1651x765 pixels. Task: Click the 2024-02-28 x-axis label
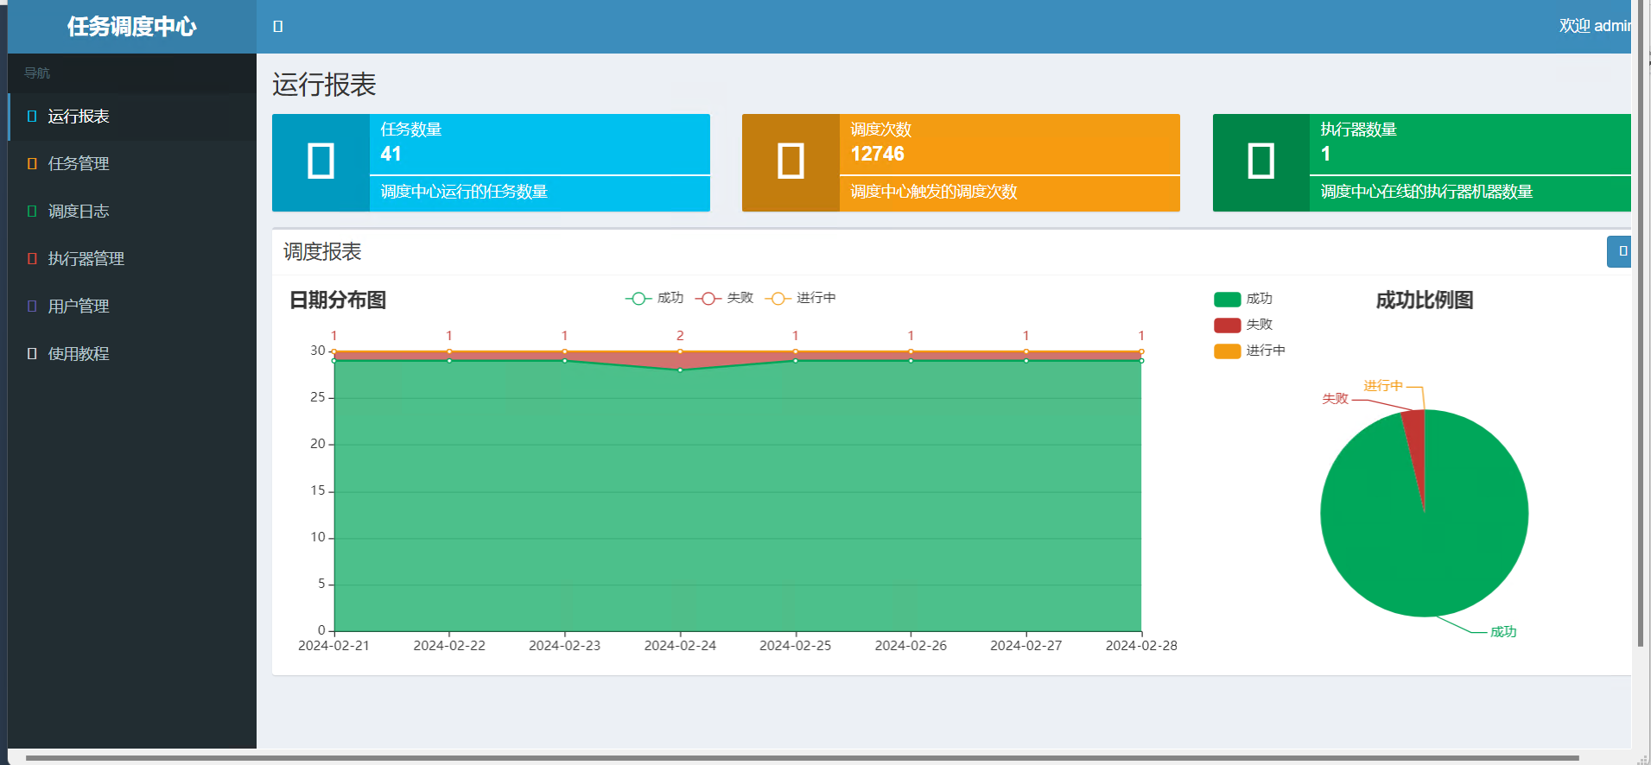[x=1141, y=646]
